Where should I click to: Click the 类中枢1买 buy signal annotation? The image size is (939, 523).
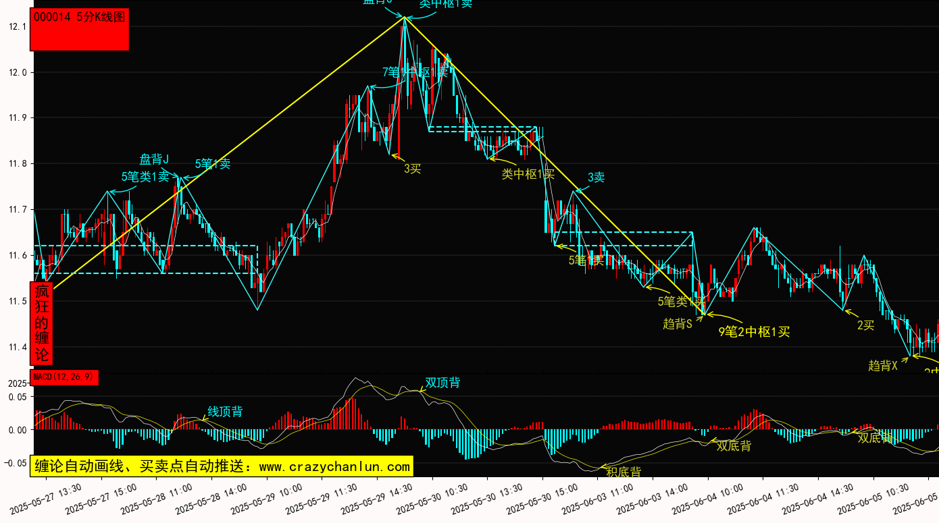(x=528, y=174)
